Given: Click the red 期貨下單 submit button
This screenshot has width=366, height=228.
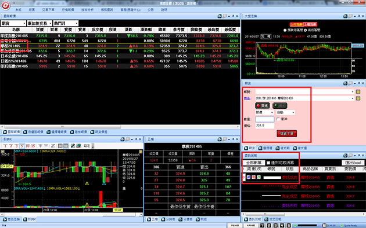Looking at the screenshot, I should 286,134.
